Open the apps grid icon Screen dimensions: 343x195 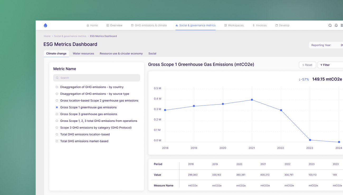[342, 25]
